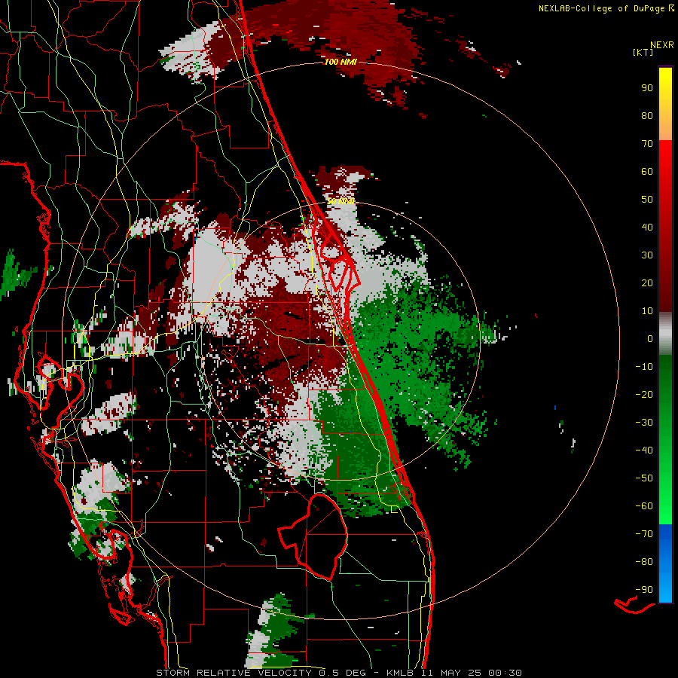Click the -90 value on the velocity scale
Image resolution: width=678 pixels, height=678 pixels.
pos(644,590)
